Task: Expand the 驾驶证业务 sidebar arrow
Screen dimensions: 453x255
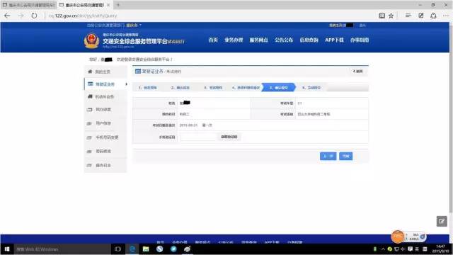Action: point(126,84)
